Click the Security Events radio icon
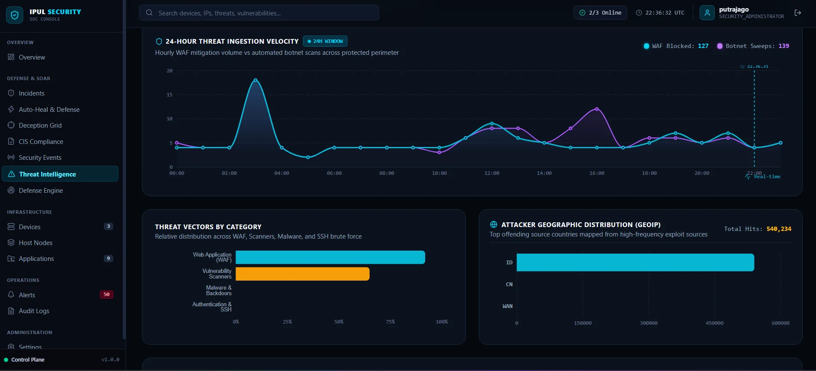This screenshot has height=371, width=816. pyautogui.click(x=11, y=157)
